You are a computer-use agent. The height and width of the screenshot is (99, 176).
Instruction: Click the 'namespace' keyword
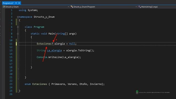(26, 17)
